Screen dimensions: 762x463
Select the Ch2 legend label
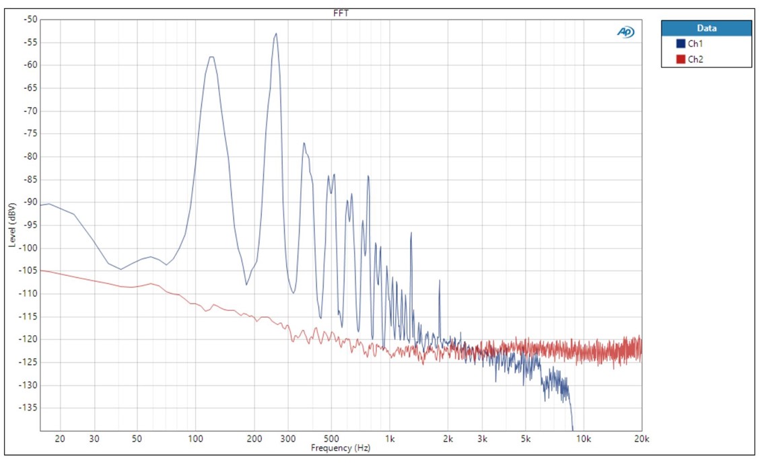(x=695, y=59)
